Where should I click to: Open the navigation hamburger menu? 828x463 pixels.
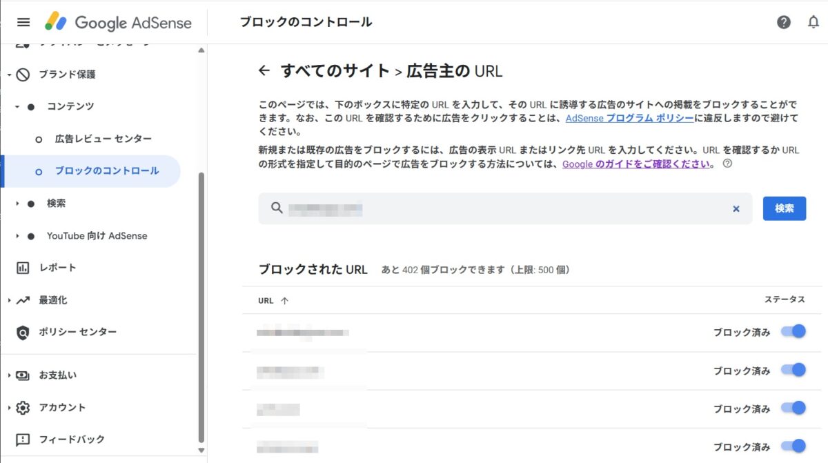[x=23, y=22]
